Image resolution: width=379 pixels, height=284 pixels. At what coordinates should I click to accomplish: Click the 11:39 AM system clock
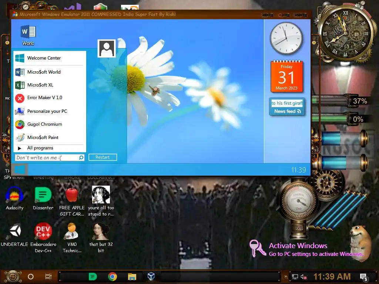point(332,277)
